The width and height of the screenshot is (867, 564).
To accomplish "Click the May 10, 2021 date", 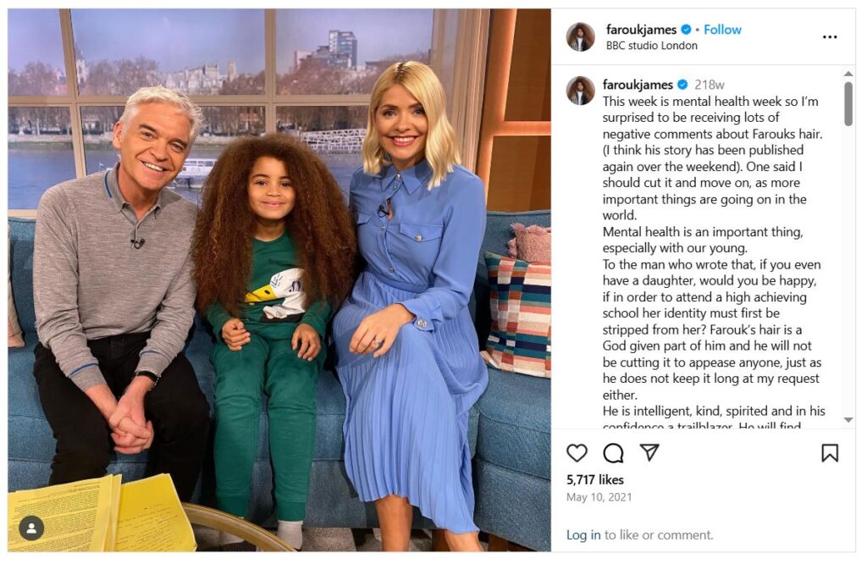I will 599,497.
